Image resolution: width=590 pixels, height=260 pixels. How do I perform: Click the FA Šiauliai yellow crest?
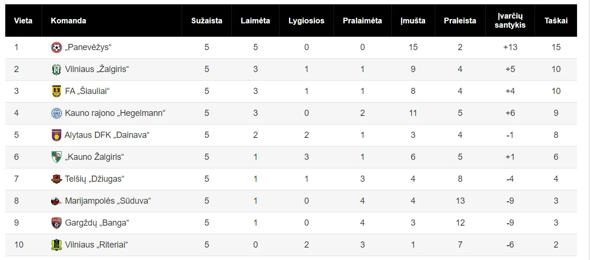tap(56, 91)
